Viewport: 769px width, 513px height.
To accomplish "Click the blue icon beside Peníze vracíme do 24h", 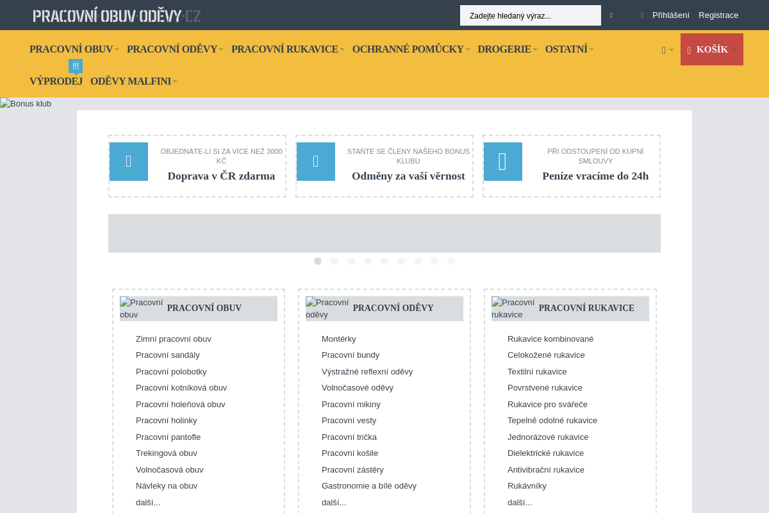I will [x=503, y=162].
